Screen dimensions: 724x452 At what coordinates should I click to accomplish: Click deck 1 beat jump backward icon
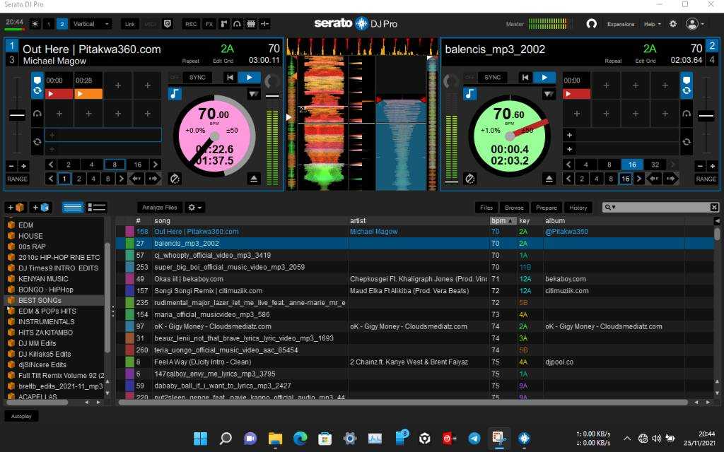(x=137, y=179)
